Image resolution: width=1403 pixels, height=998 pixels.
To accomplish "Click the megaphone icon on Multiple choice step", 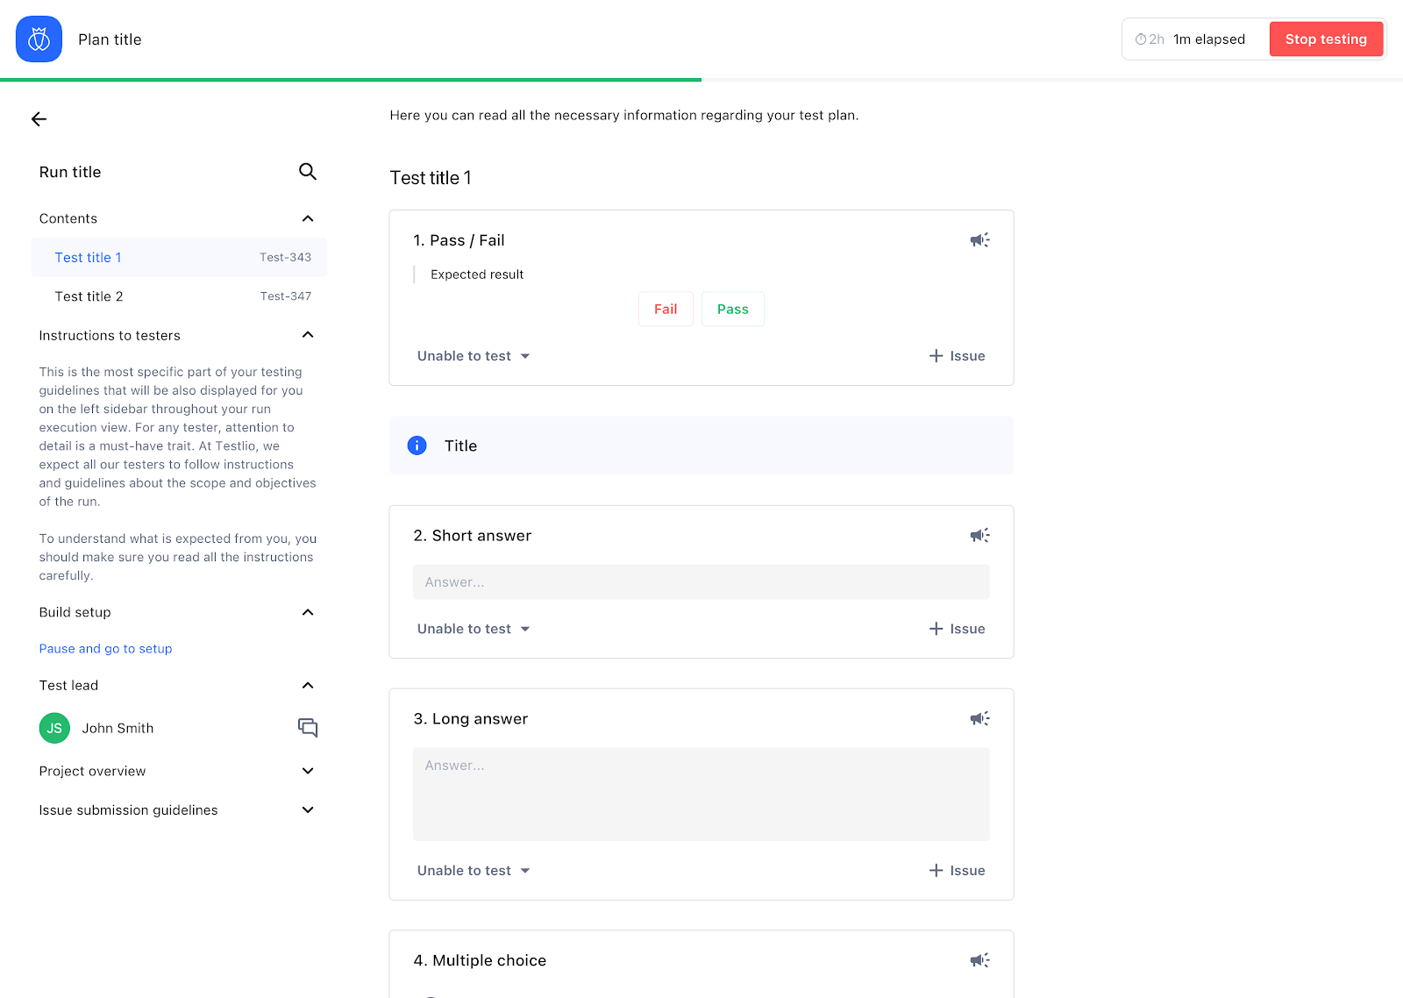I will [979, 959].
